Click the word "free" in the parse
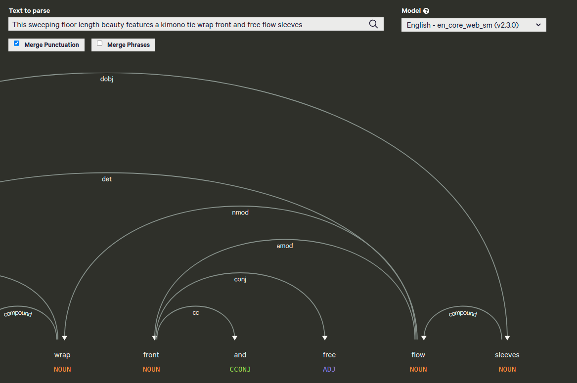Screen dimensions: 577x383 point(329,355)
